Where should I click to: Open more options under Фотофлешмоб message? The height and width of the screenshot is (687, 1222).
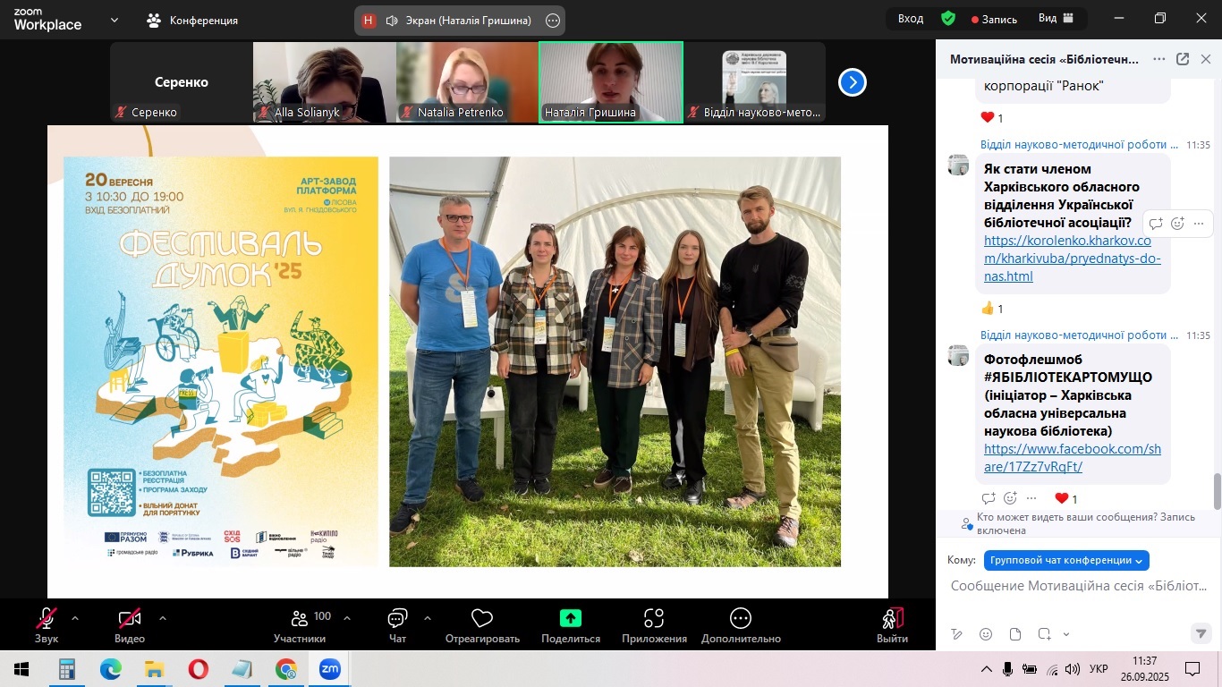point(1031,498)
